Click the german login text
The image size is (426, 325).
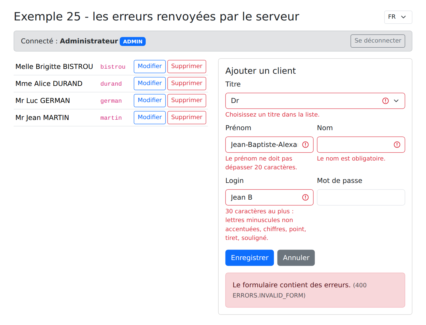(111, 101)
